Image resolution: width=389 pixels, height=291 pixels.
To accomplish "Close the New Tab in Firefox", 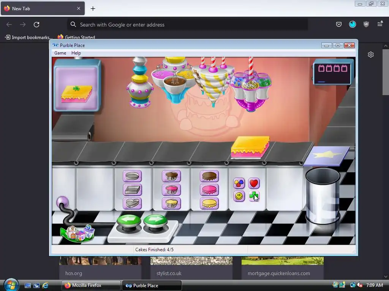I will click(x=79, y=8).
